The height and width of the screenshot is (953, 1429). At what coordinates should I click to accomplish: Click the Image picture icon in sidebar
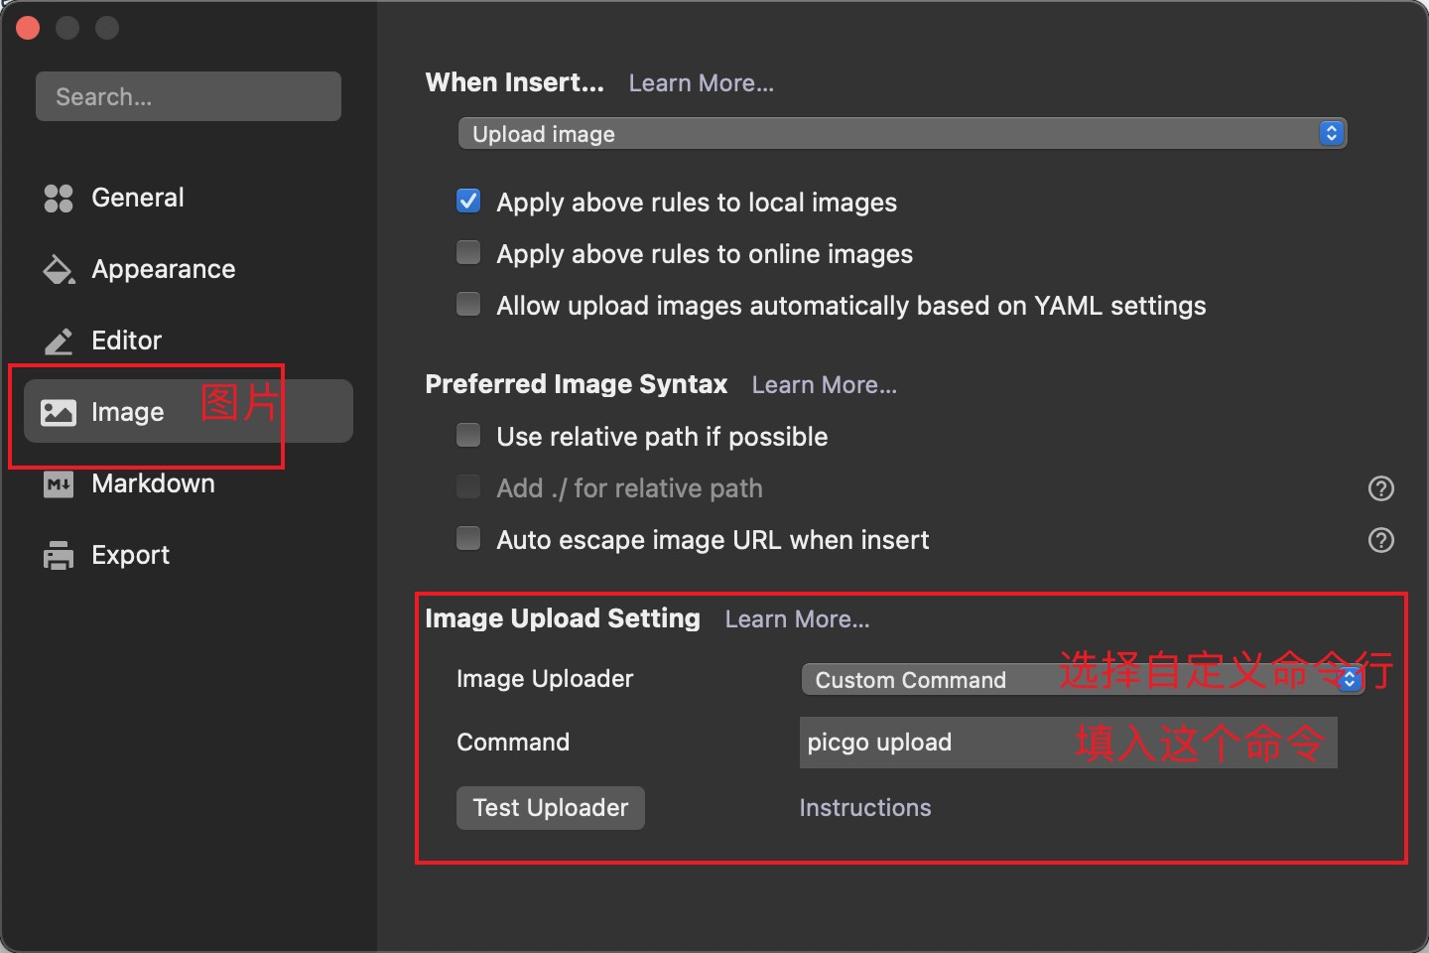pyautogui.click(x=59, y=412)
